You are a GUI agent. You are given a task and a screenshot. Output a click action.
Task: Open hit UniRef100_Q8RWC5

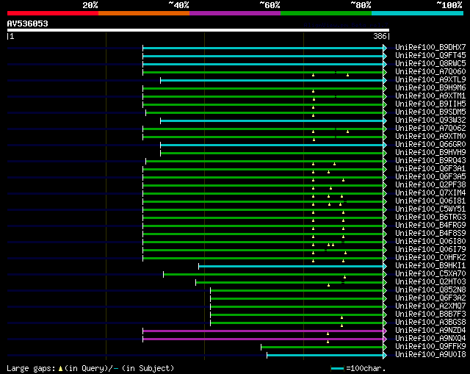click(430, 64)
